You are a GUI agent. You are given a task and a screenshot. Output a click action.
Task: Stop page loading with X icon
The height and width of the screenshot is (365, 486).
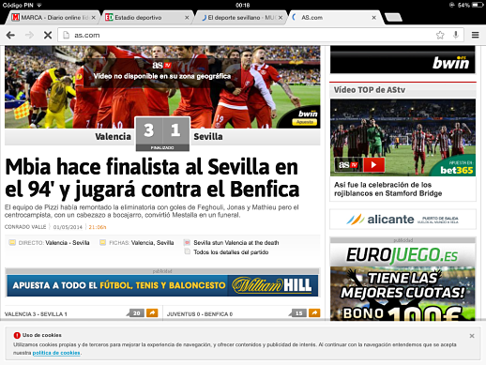coord(48,35)
